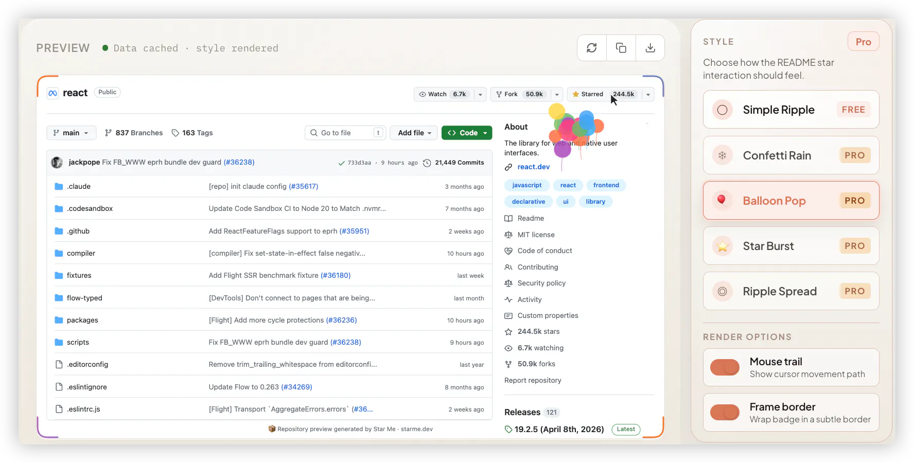The width and height of the screenshot is (914, 463).
Task: Open the packages folder
Action: (x=82, y=320)
